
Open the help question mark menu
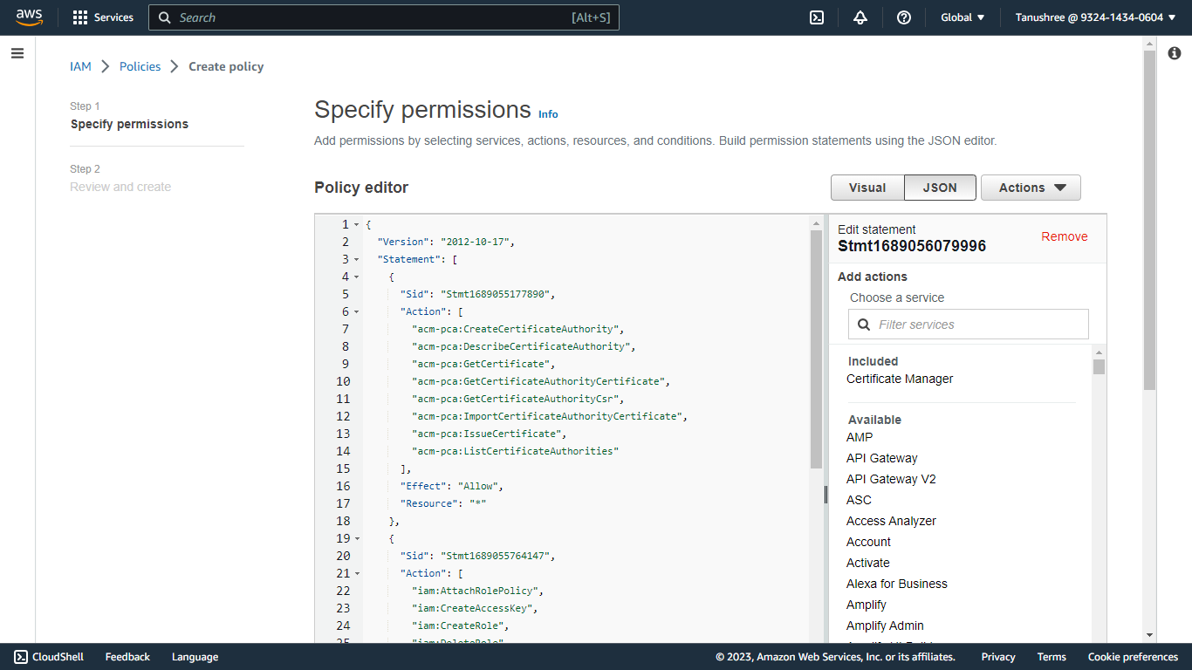(x=904, y=17)
